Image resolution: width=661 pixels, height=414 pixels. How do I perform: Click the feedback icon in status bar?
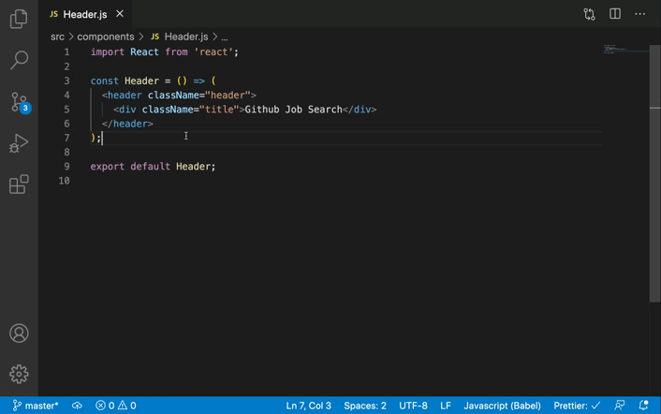point(619,406)
